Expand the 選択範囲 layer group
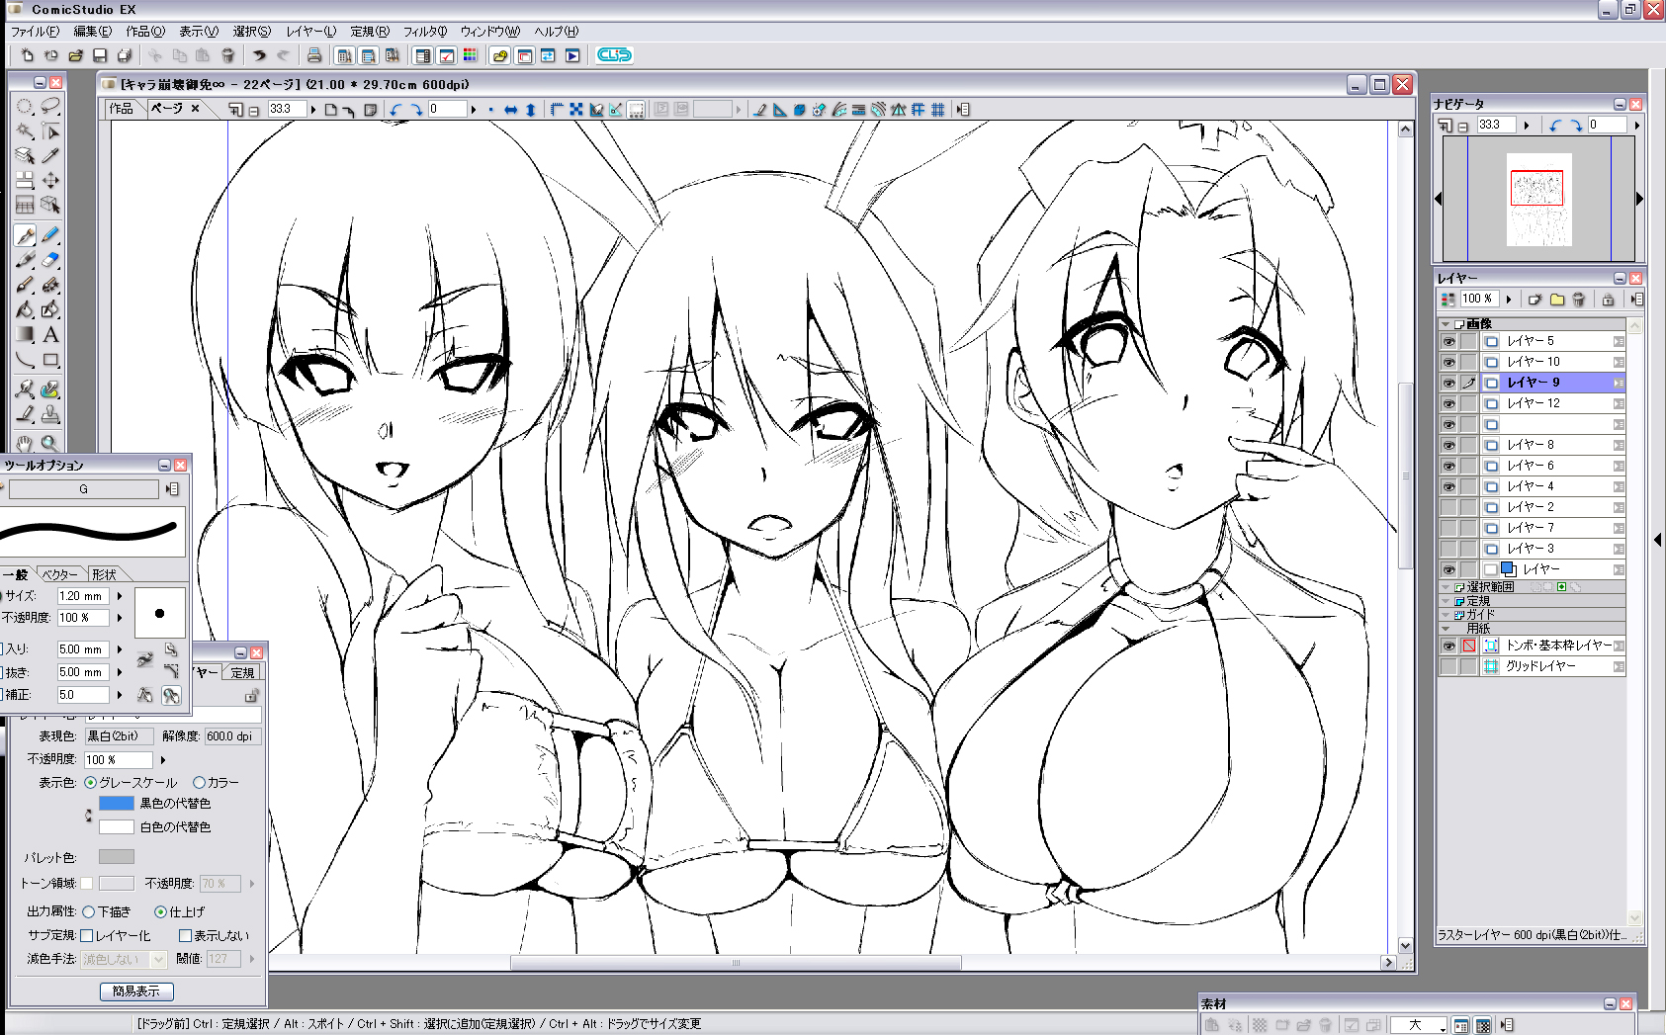The image size is (1666, 1035). tap(1446, 587)
